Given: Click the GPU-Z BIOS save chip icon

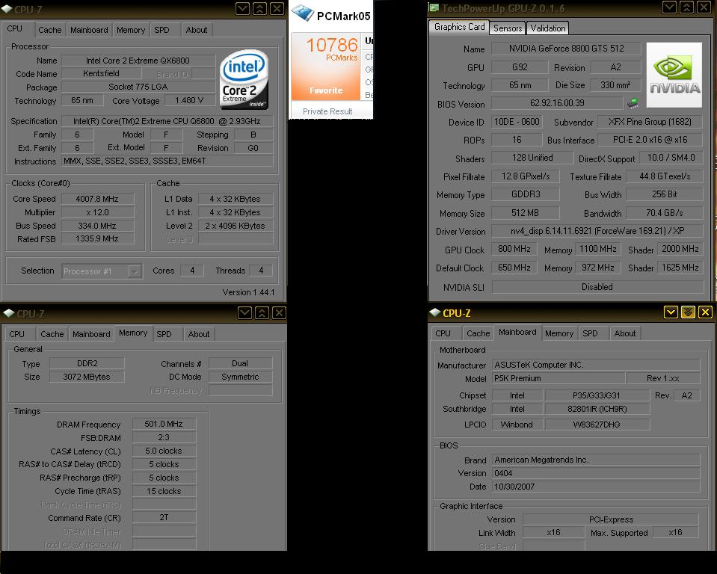Looking at the screenshot, I should (633, 103).
